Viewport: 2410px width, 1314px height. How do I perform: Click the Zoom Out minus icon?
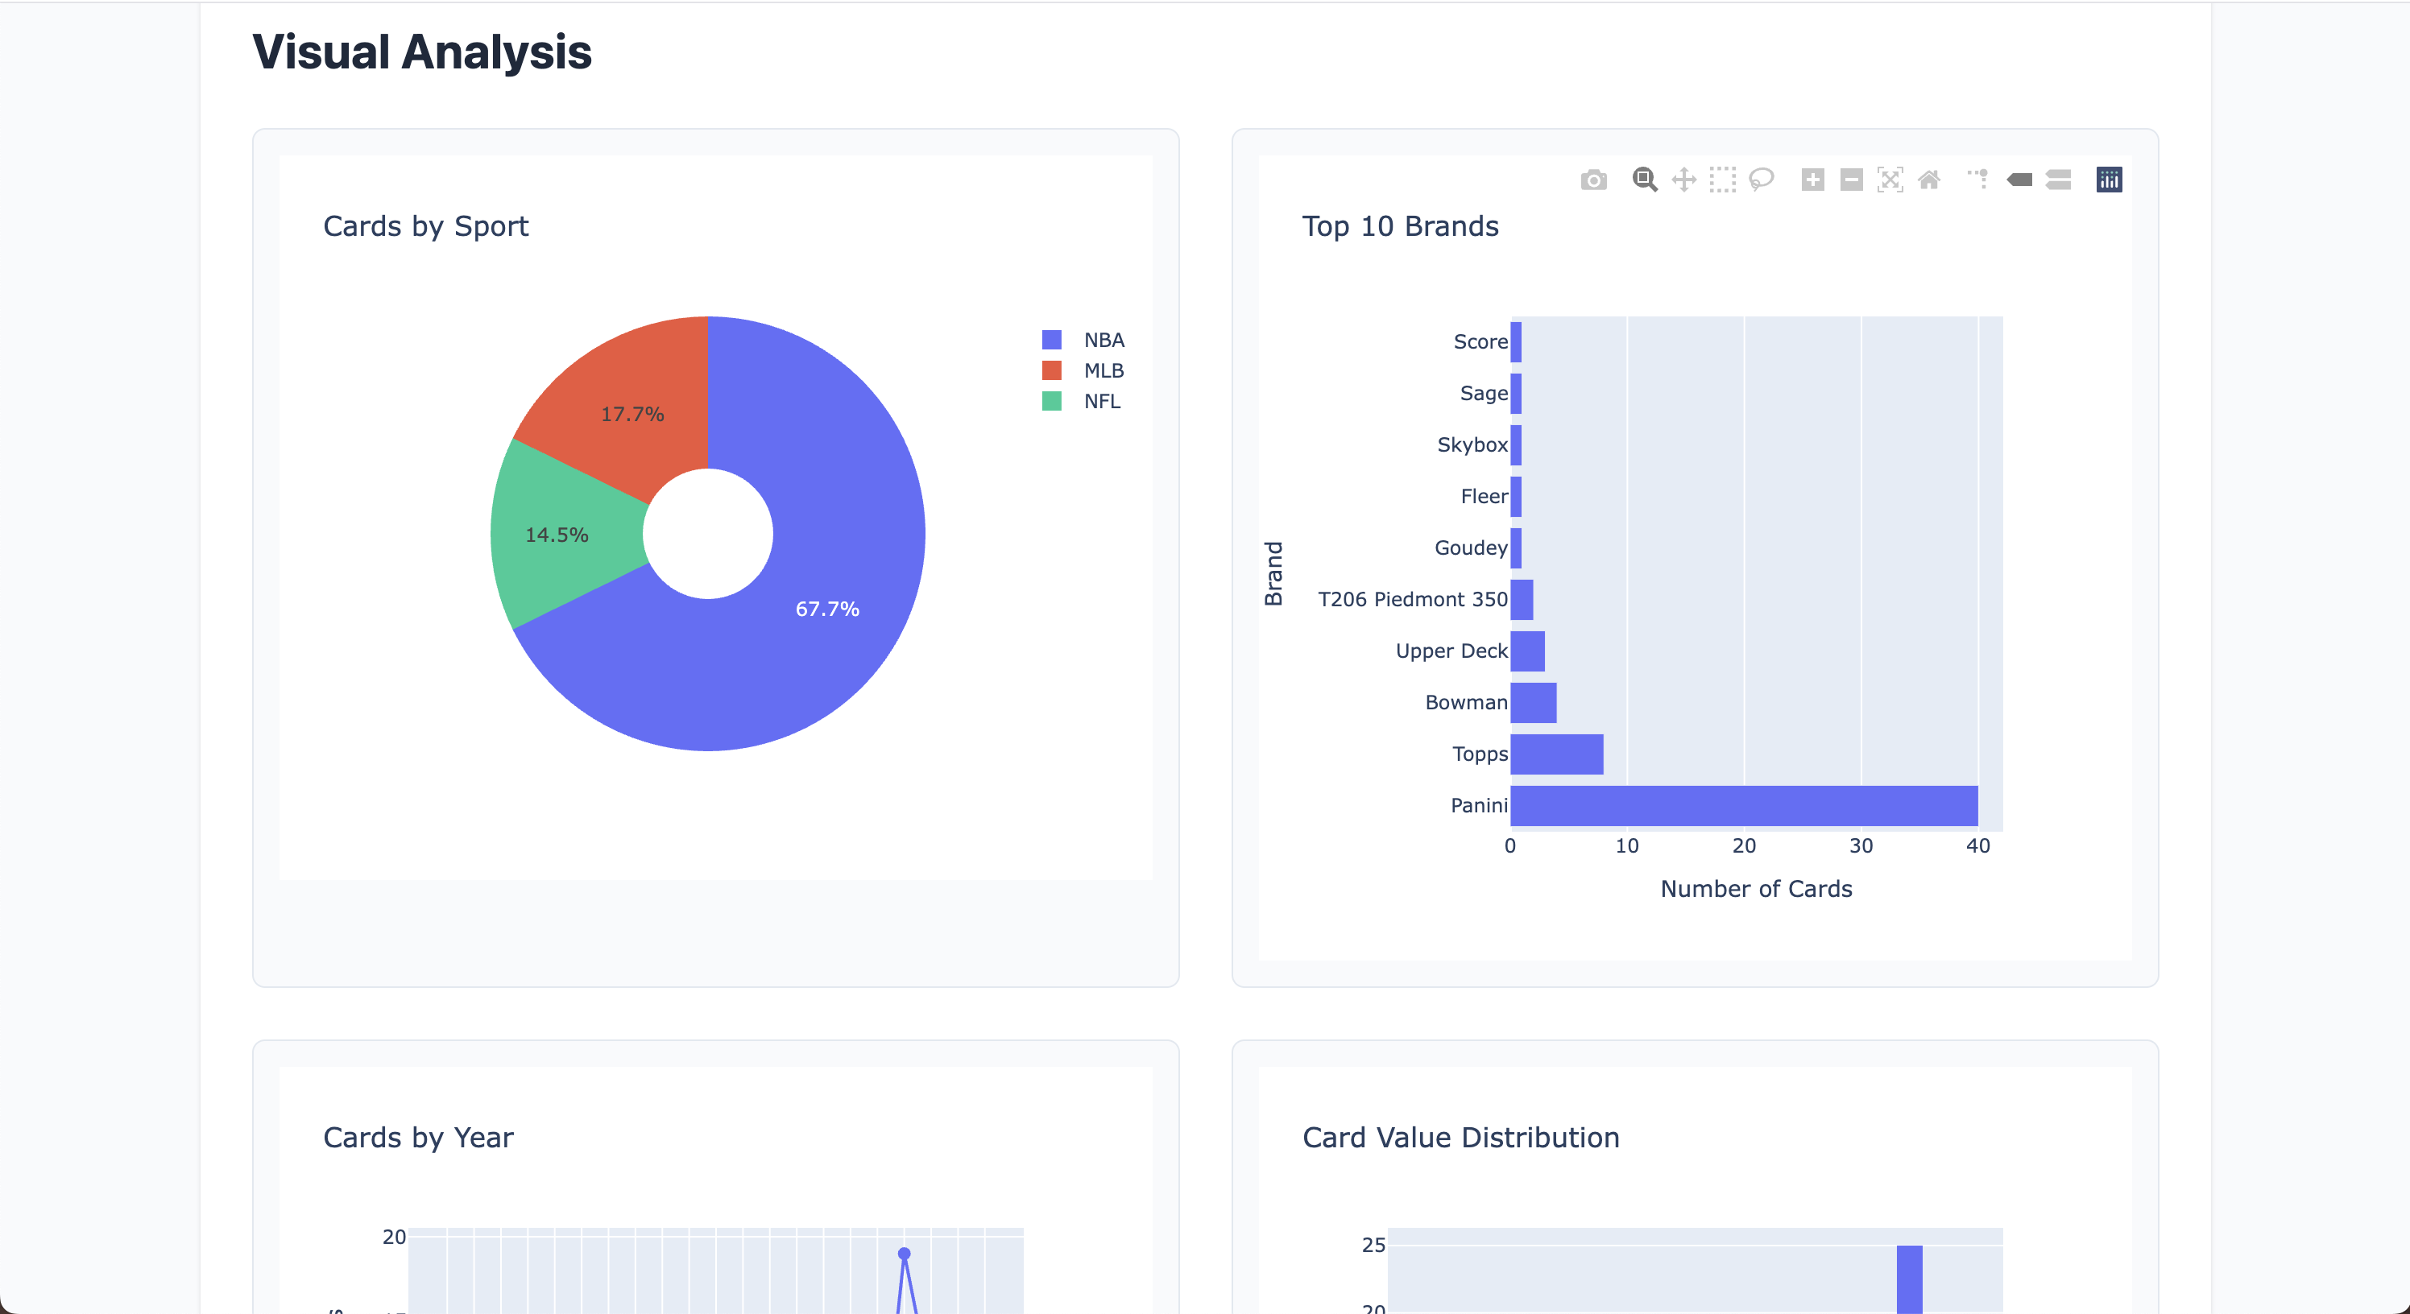pos(1850,180)
